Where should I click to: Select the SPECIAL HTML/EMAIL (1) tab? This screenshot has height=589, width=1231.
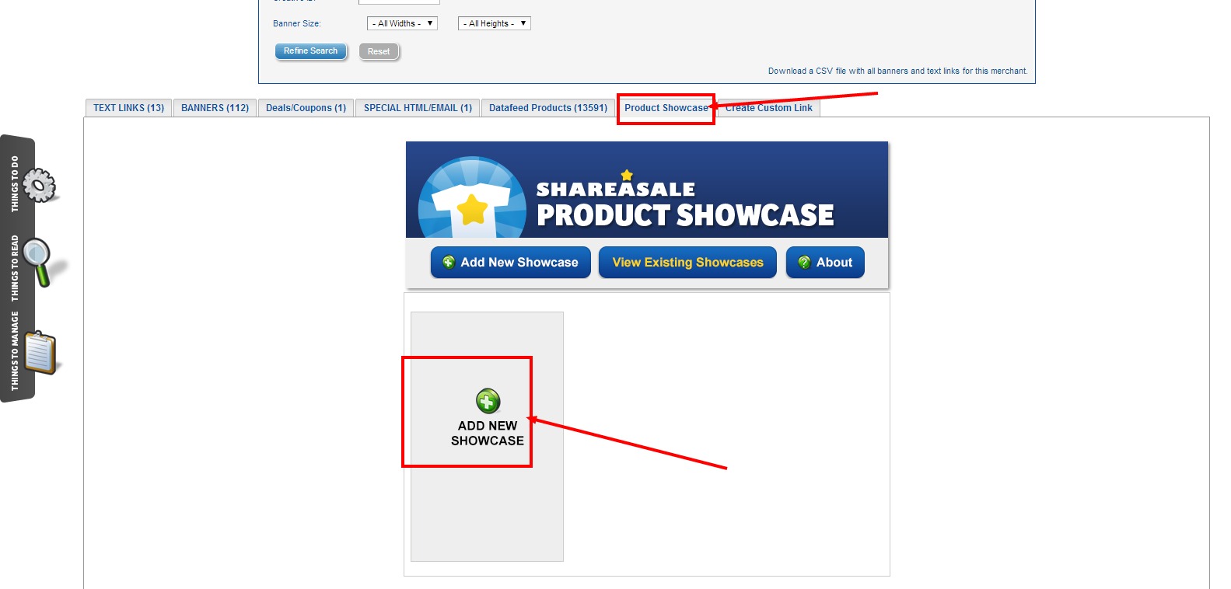(x=418, y=108)
